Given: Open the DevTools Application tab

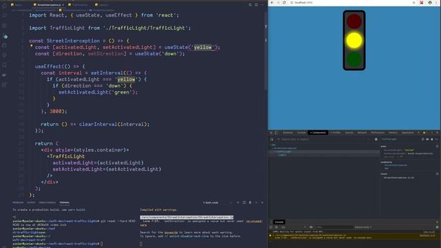Looking at the screenshot, I should coord(407,133).
